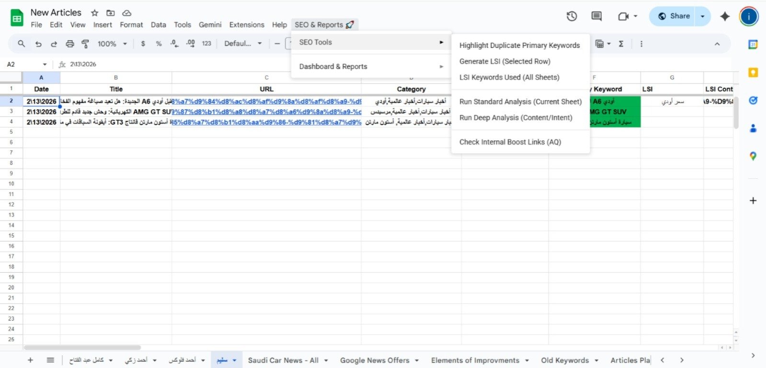766x368 pixels.
Task: Open Google Keep sidebar icon
Action: click(753, 72)
